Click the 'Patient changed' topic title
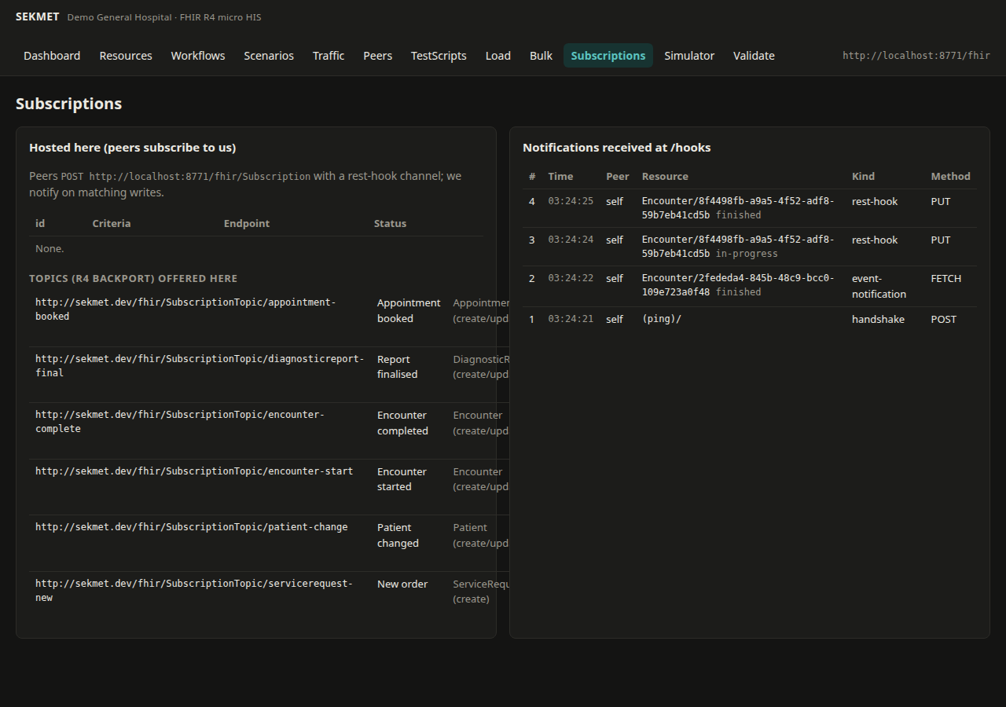 point(398,535)
